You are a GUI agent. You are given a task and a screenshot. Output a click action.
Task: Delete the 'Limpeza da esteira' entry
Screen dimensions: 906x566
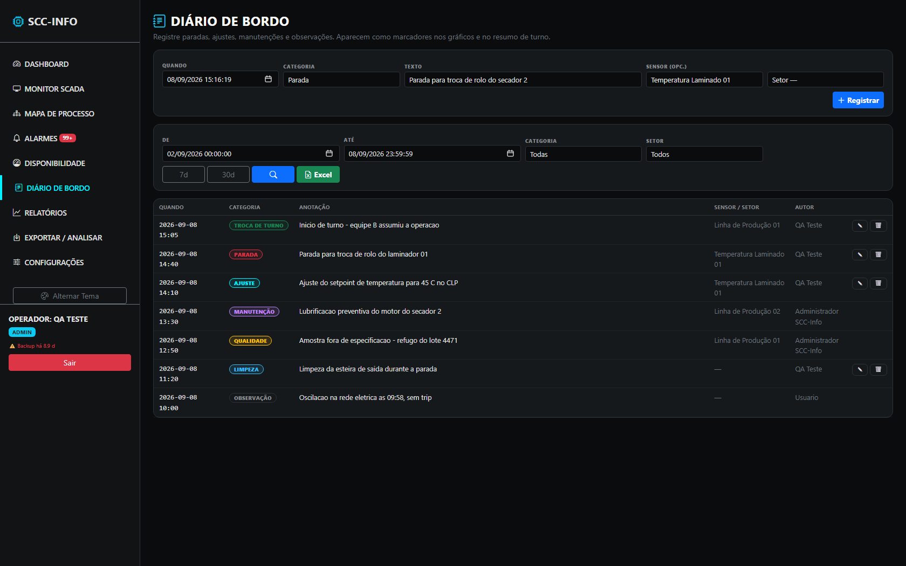coord(878,369)
